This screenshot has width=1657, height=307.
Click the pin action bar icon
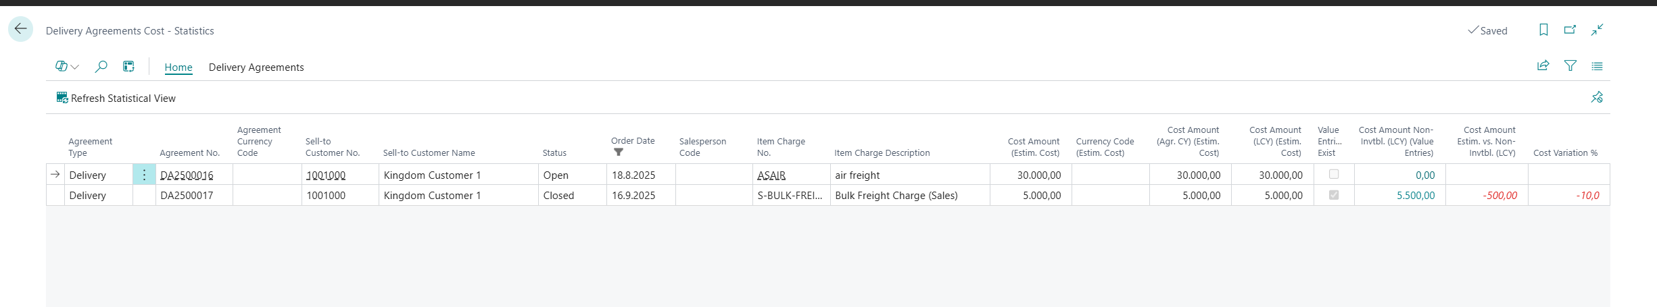[1597, 97]
